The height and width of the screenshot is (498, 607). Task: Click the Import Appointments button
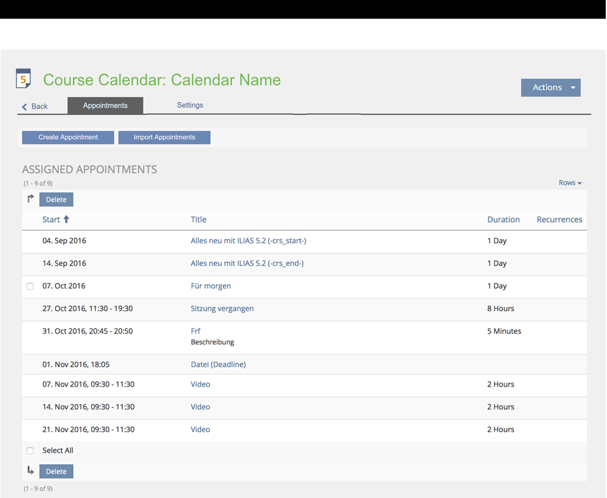tap(164, 138)
